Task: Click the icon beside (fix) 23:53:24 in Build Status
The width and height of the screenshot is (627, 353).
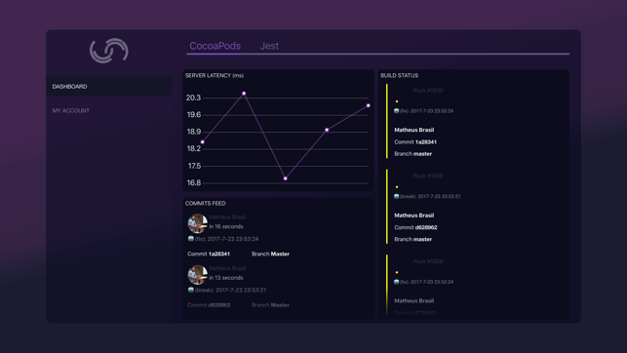Action: (x=396, y=111)
